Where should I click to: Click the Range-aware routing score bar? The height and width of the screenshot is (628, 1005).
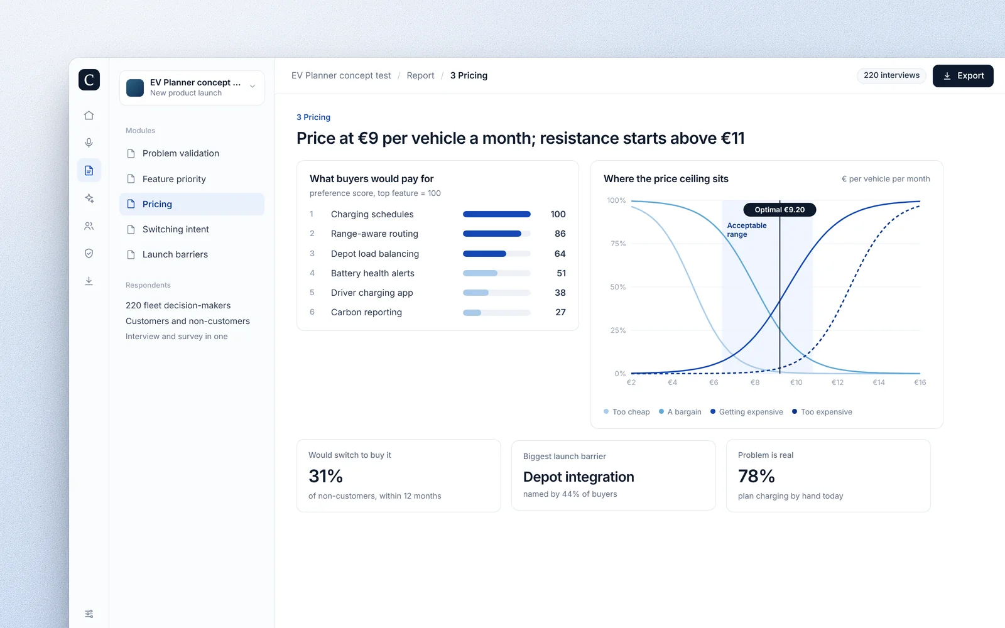tap(497, 234)
